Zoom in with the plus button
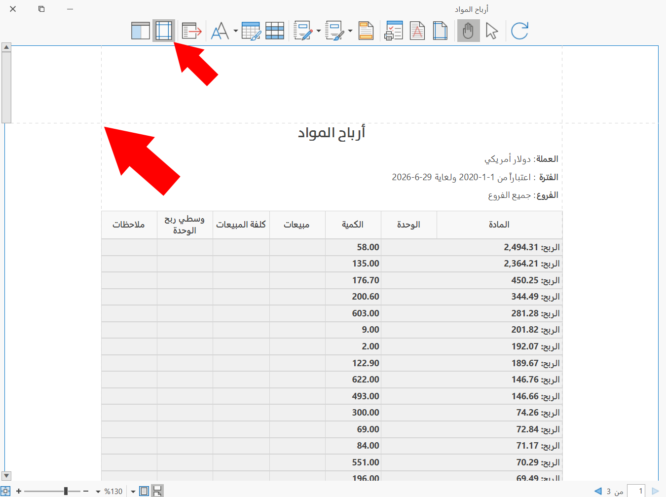 19,491
